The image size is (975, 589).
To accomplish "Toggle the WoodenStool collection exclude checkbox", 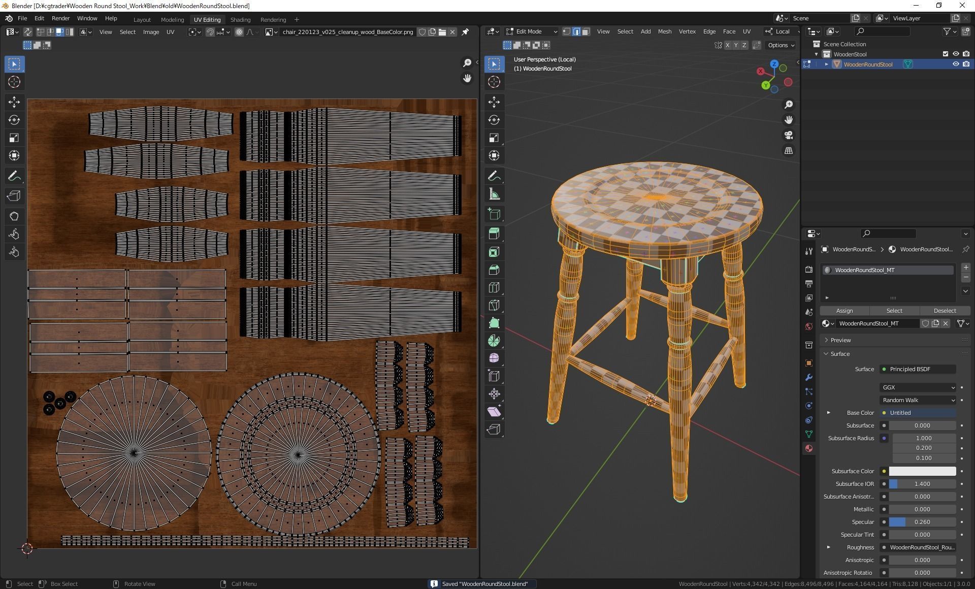I will click(x=946, y=54).
